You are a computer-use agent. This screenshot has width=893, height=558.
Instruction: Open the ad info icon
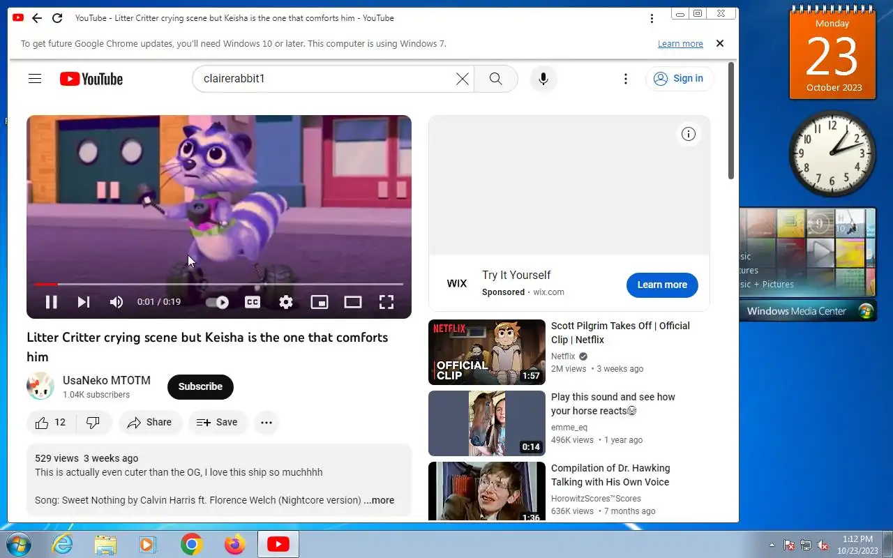point(689,134)
